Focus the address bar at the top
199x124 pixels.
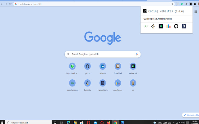pos(94,4)
